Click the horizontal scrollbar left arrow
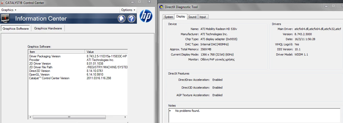Viewport: 343px width, 123px height. [x=30, y=117]
